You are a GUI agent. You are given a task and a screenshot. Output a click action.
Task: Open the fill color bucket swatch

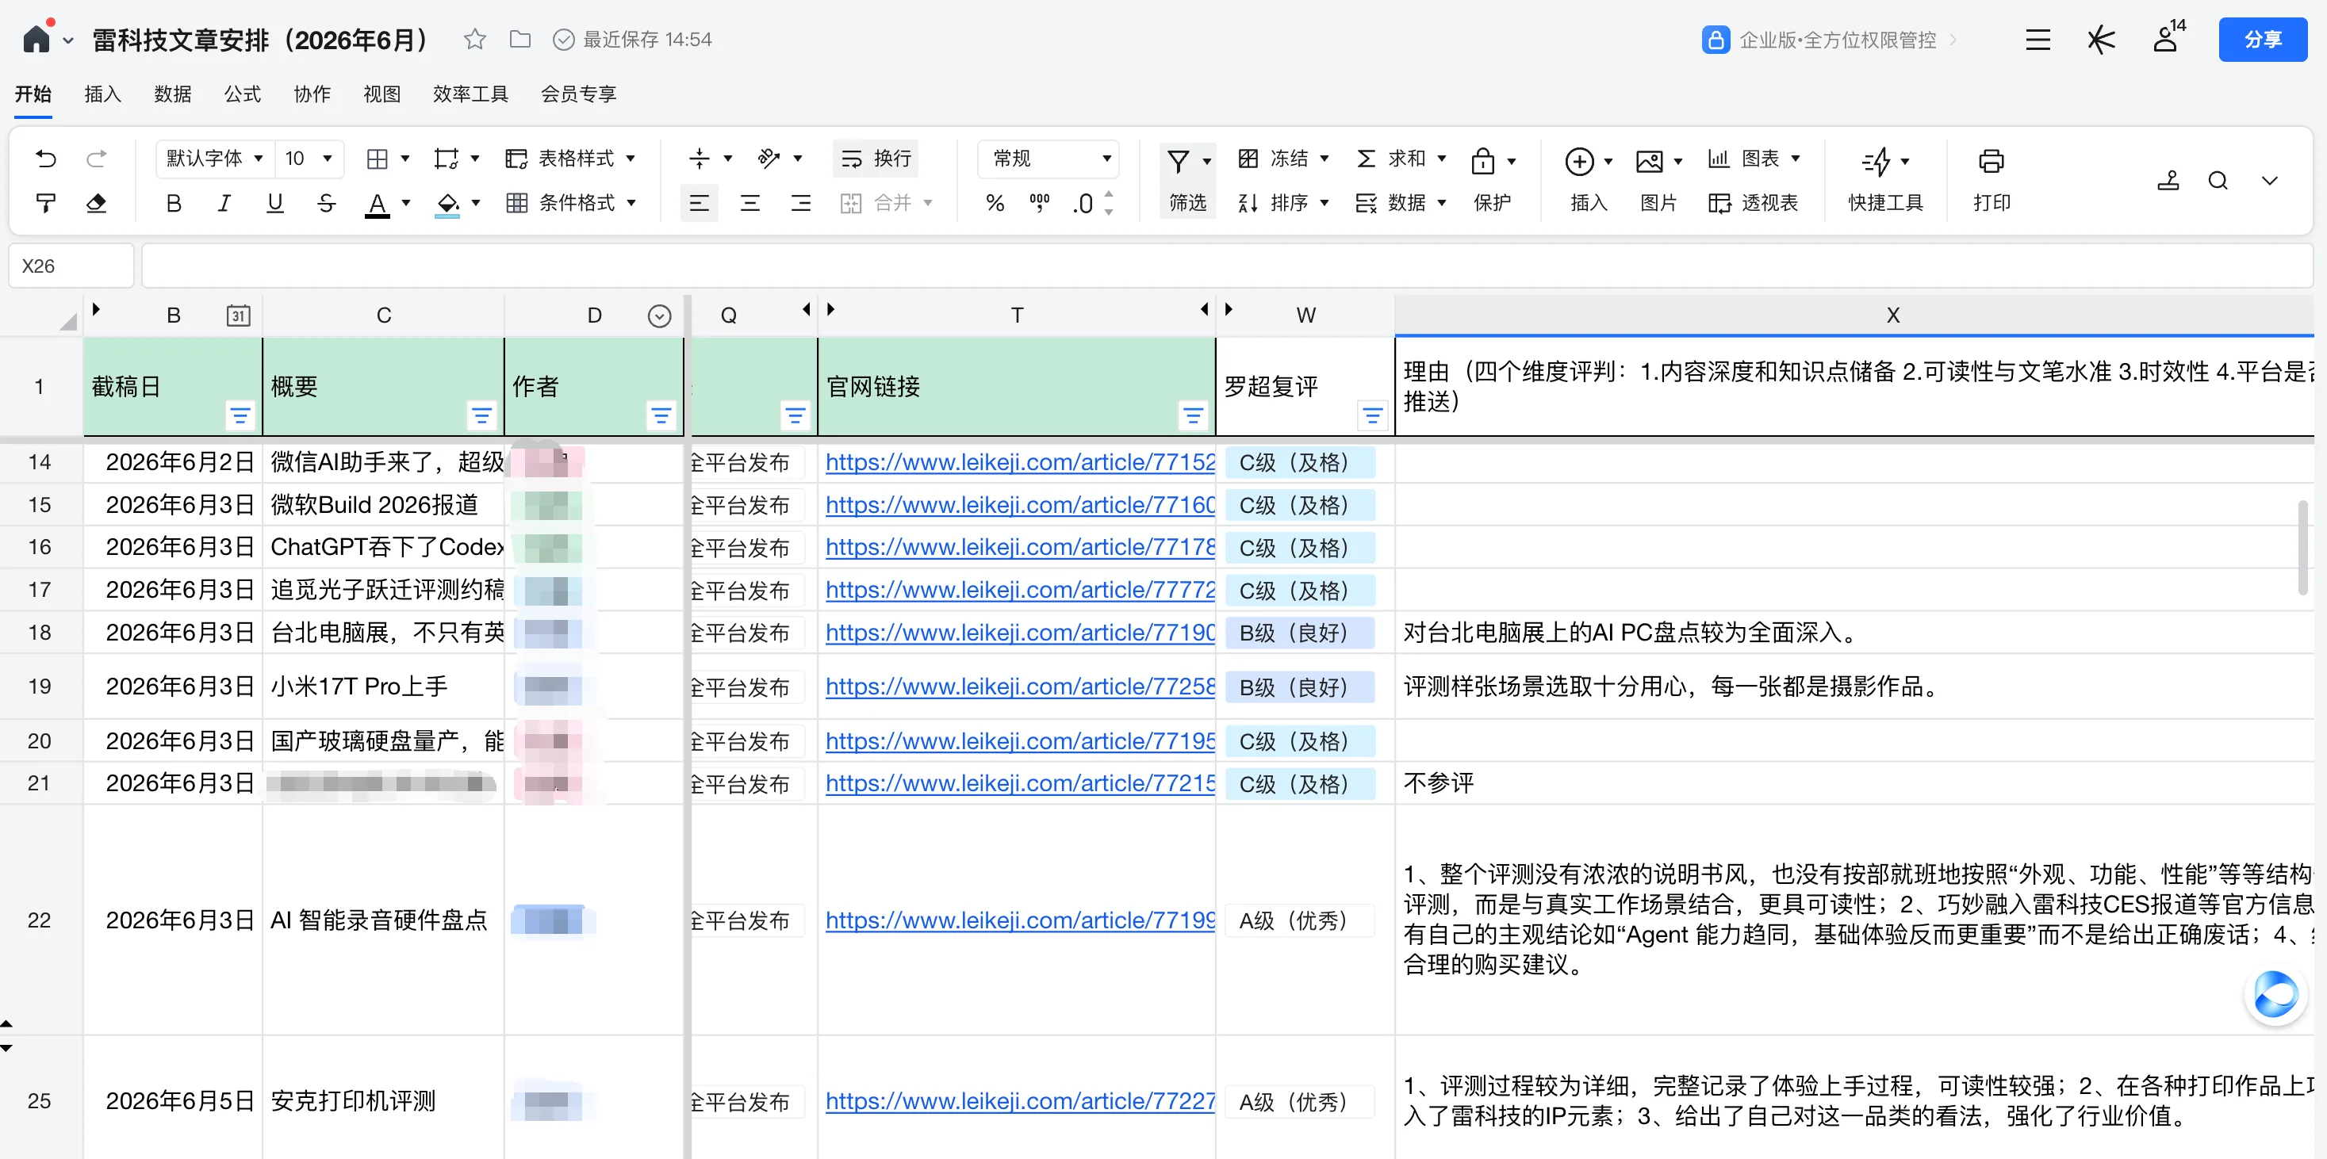click(x=447, y=204)
